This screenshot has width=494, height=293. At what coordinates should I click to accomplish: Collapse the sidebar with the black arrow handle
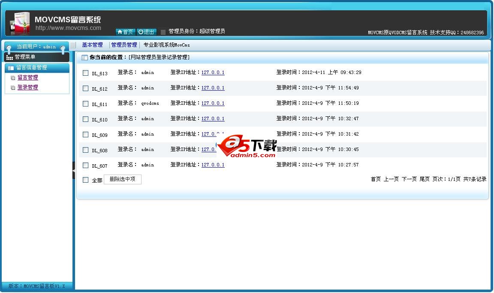pyautogui.click(x=74, y=170)
